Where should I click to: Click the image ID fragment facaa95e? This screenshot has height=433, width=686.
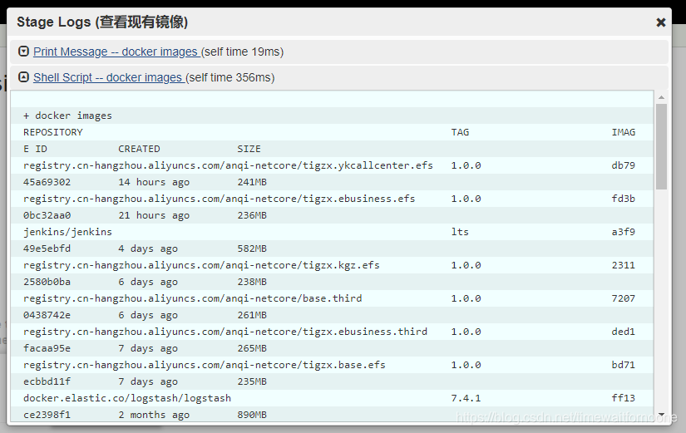(x=47, y=348)
